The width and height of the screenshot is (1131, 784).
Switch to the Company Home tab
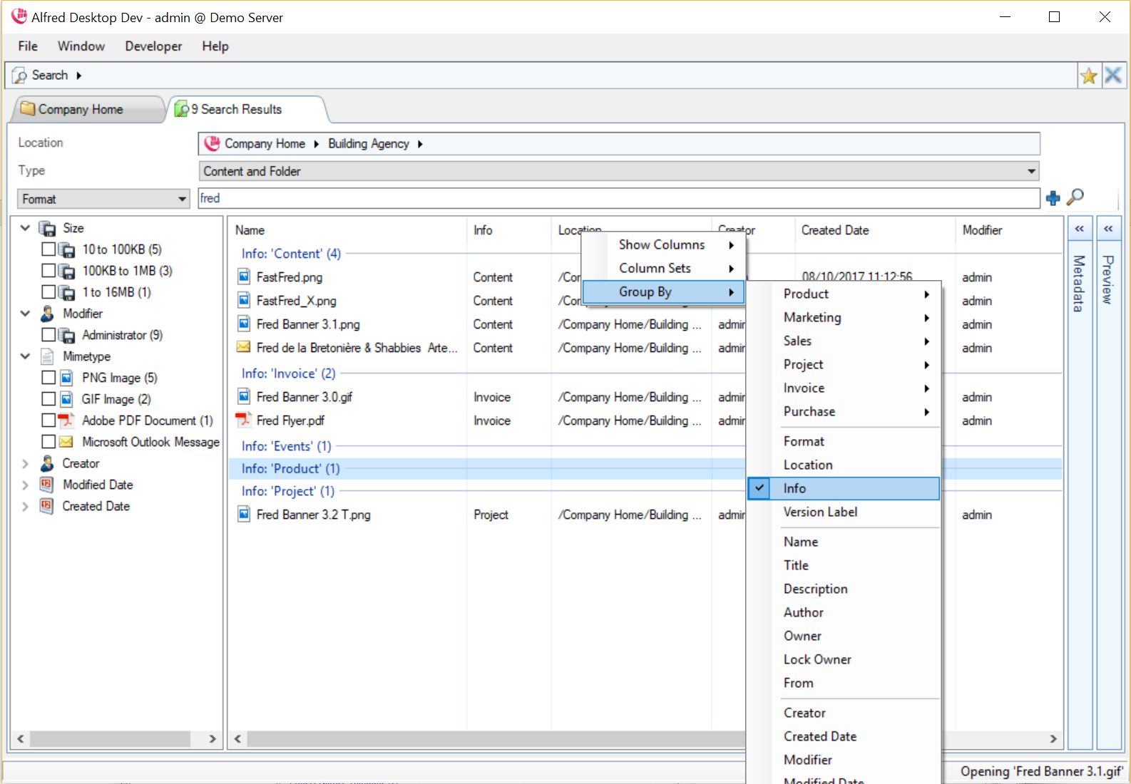[81, 109]
